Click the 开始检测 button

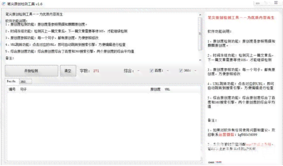[31, 71]
